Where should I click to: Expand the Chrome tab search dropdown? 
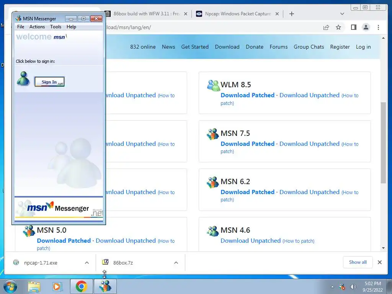pos(342,14)
